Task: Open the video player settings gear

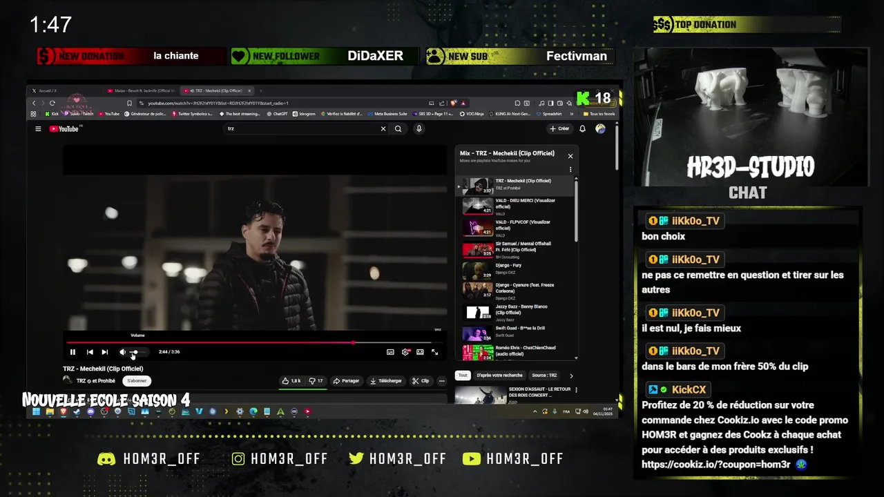Action: coord(405,352)
